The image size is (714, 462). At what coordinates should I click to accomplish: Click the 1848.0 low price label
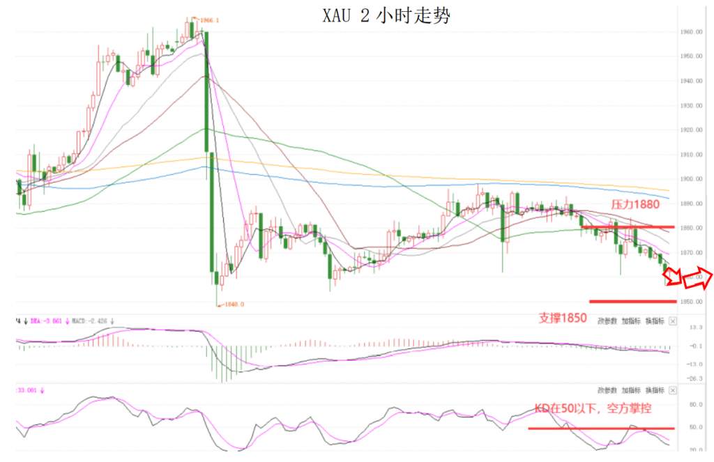(234, 304)
